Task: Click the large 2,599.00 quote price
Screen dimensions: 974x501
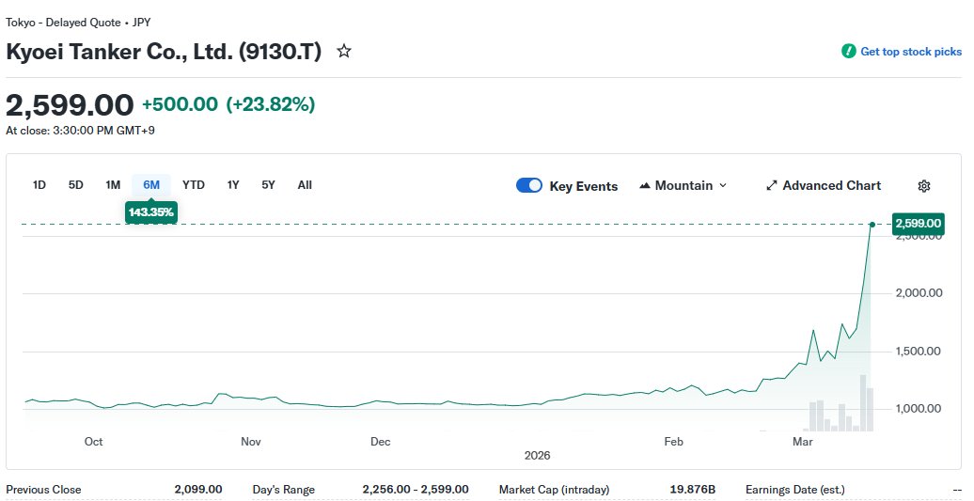Action: coord(70,105)
